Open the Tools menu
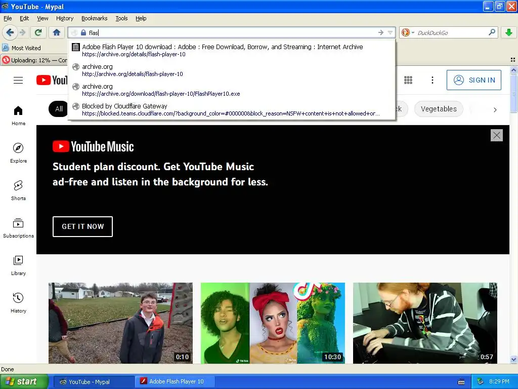The image size is (518, 389). 121,18
